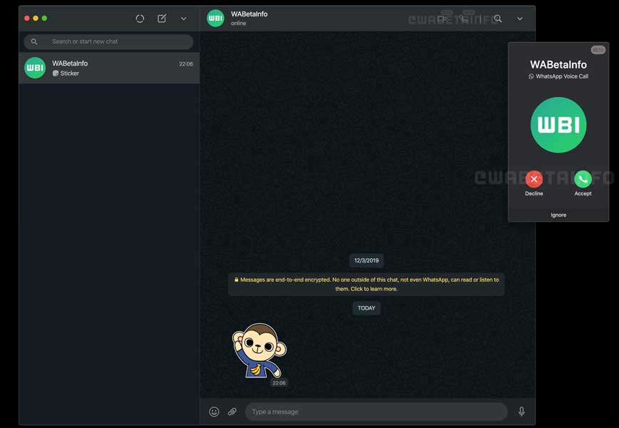This screenshot has width=619, height=428.
Task: Record a voice message with the microphone
Action: tap(521, 412)
